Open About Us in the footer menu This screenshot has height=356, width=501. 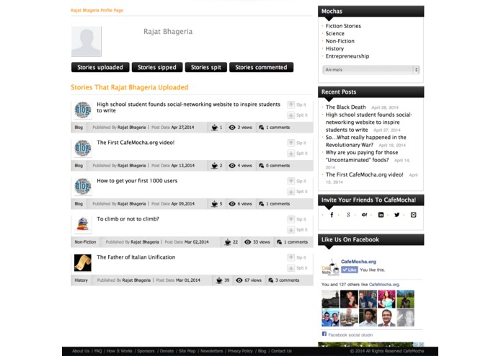pyautogui.click(x=81, y=351)
